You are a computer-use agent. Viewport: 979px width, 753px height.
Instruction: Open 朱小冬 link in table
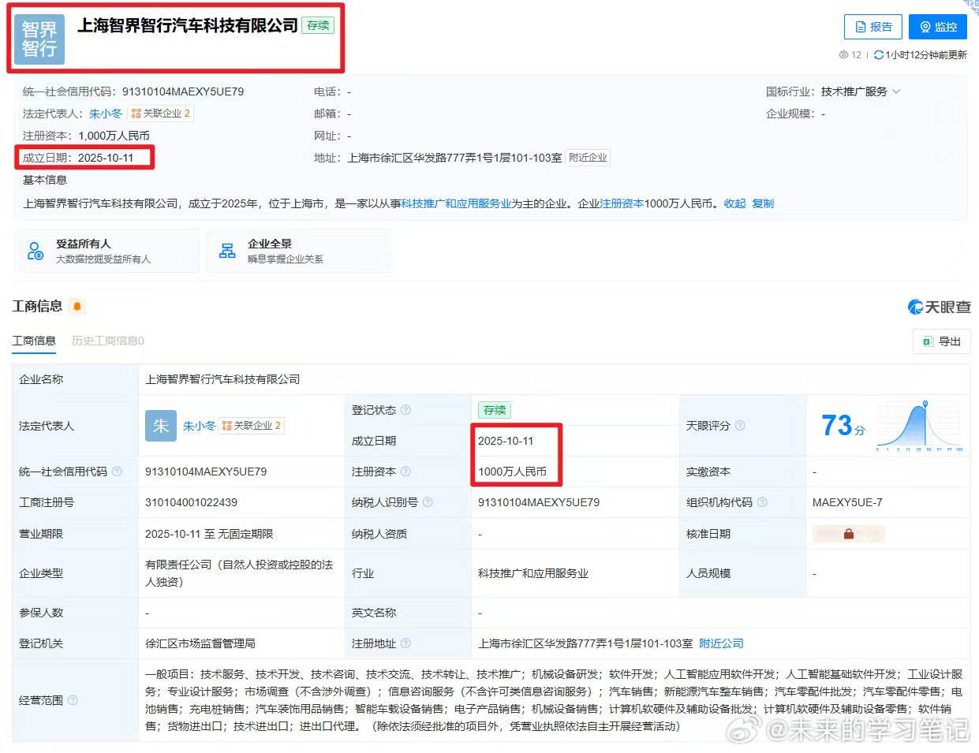200,426
